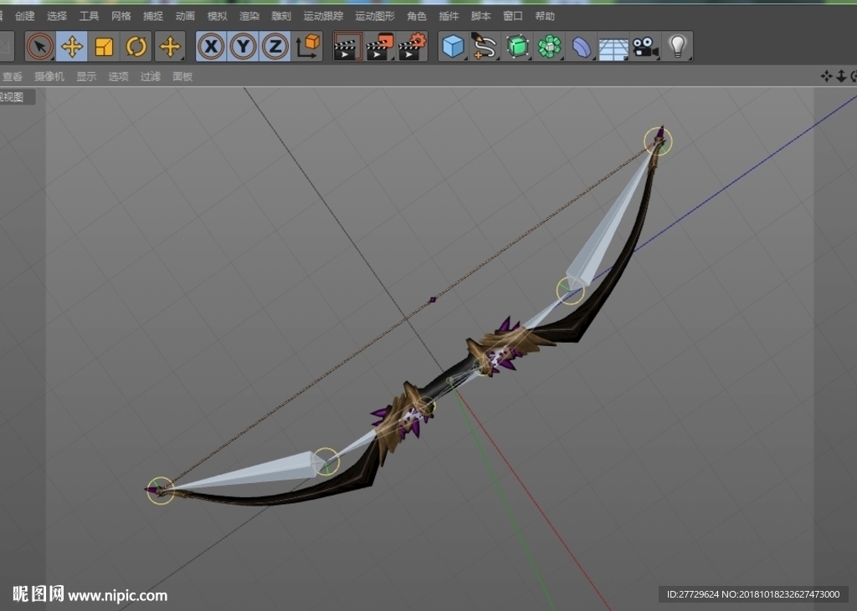
Task: Open the spline pen tool
Action: click(485, 47)
